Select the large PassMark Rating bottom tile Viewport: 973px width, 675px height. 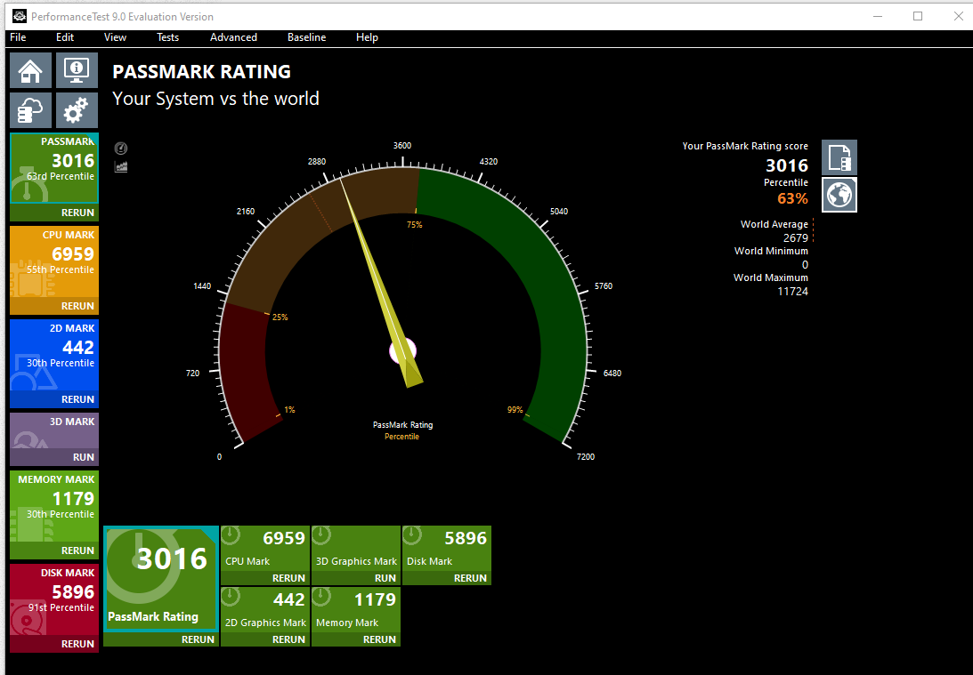coord(161,578)
